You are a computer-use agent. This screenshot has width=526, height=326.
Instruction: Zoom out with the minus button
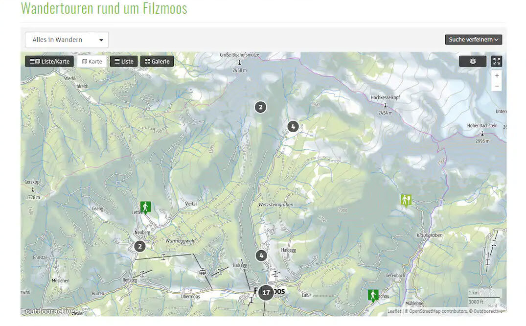coord(497,86)
